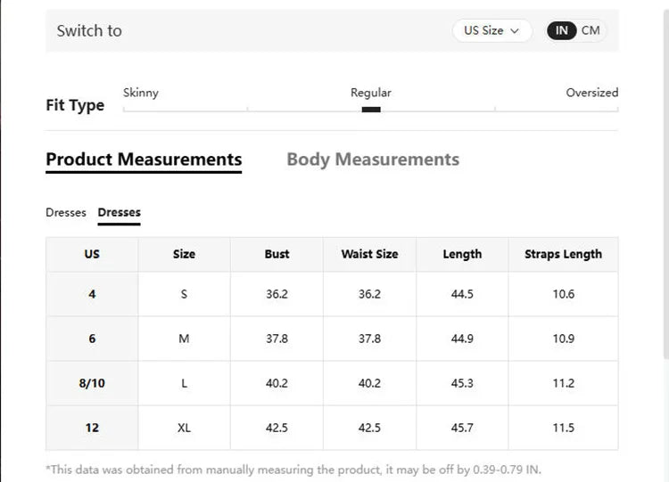Click the US Size chevron arrow
Viewport: 669px width, 482px height.
click(x=515, y=31)
